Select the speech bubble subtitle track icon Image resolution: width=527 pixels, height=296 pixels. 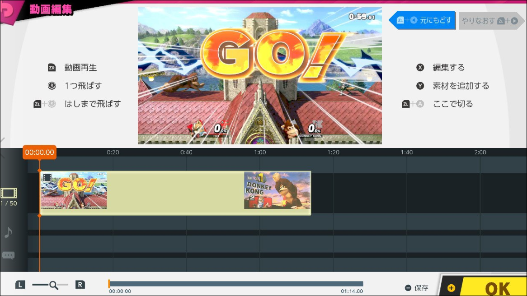[x=9, y=255]
